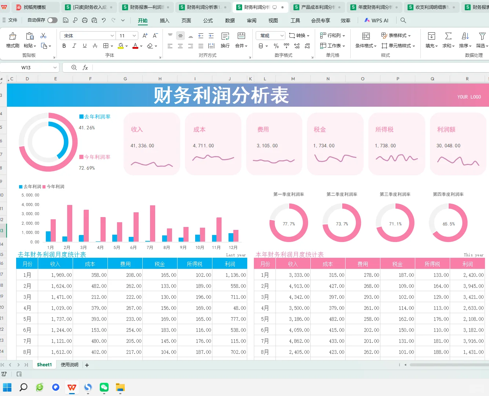Image resolution: width=489 pixels, height=396 pixels.
Task: Decrease font size with A- icon
Action: click(155, 36)
